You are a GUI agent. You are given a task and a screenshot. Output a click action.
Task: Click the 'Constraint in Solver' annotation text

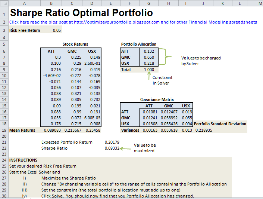click(162, 80)
